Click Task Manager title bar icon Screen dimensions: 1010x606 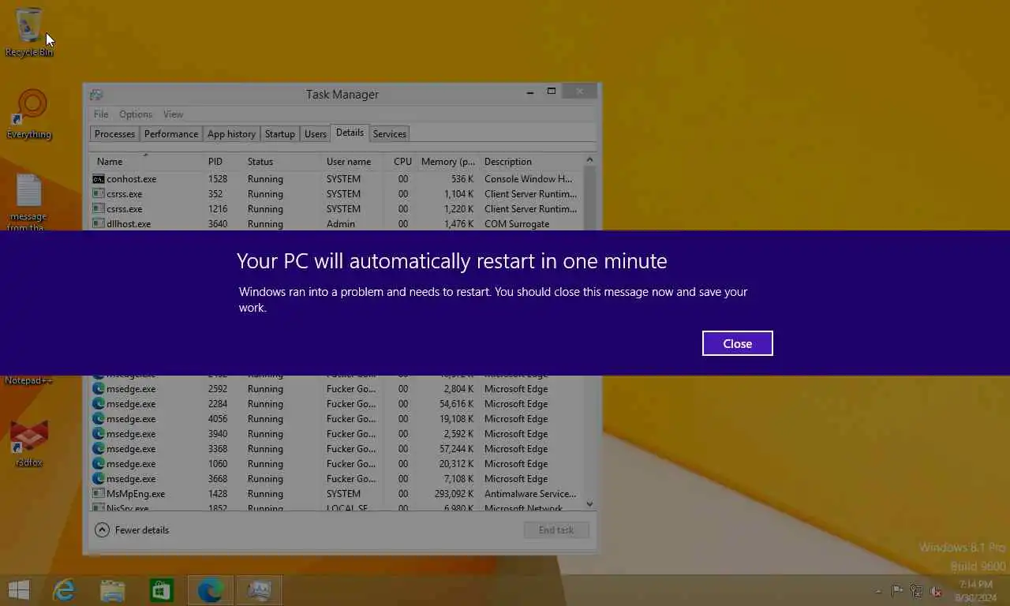click(x=96, y=95)
